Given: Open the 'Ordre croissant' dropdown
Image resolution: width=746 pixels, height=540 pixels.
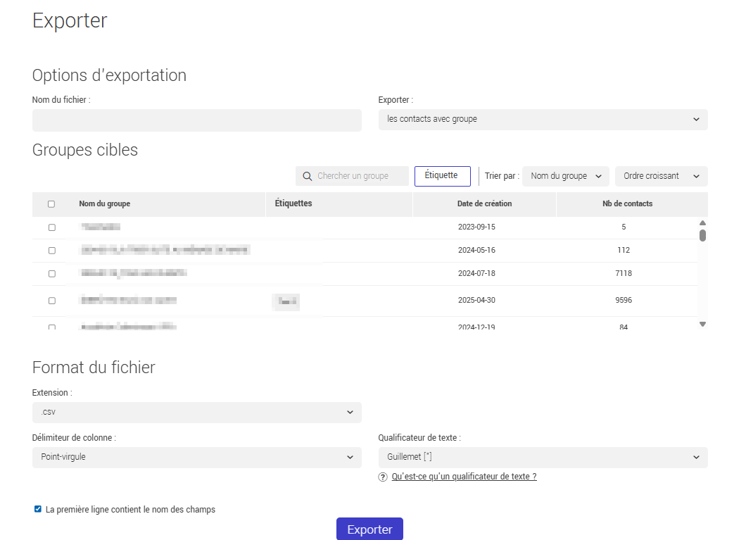Looking at the screenshot, I should (661, 176).
